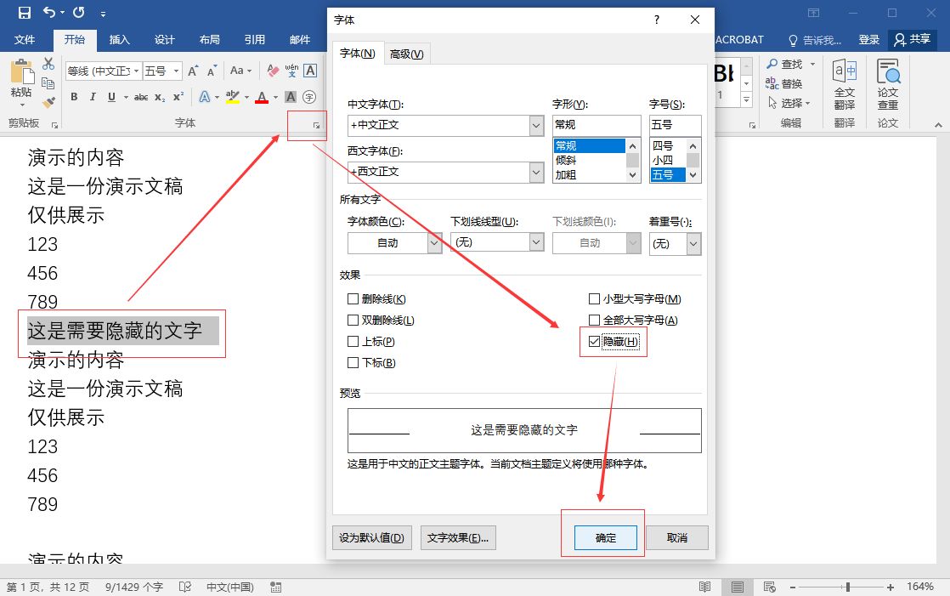
Task: Save the document using the quick access icon
Action: tap(25, 12)
